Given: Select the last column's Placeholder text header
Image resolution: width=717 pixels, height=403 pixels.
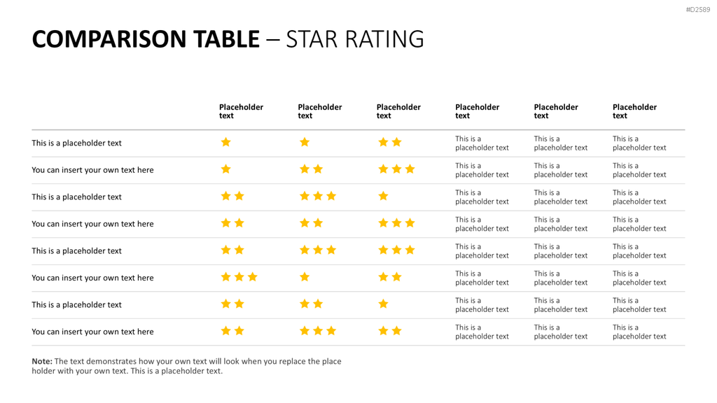Looking at the screenshot, I should pyautogui.click(x=634, y=111).
